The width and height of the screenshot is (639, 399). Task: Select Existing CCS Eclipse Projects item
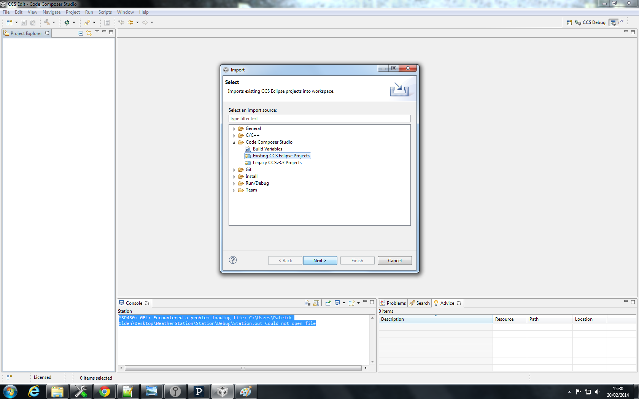(278, 156)
